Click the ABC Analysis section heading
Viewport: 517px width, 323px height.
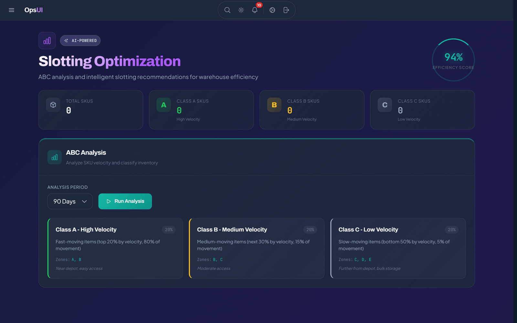click(x=86, y=152)
